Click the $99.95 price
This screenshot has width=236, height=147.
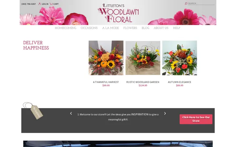pos(106,85)
